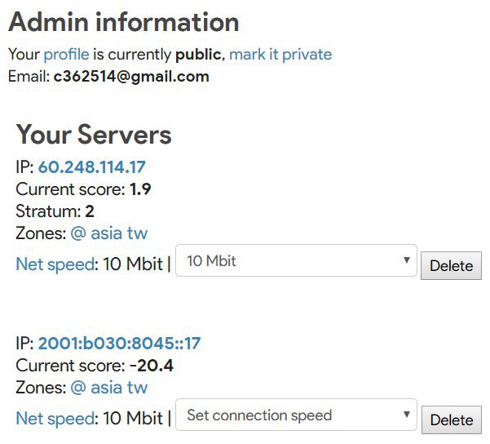This screenshot has width=490, height=444.
Task: Click Net speed link for IPv4 server
Action: pyautogui.click(x=55, y=264)
